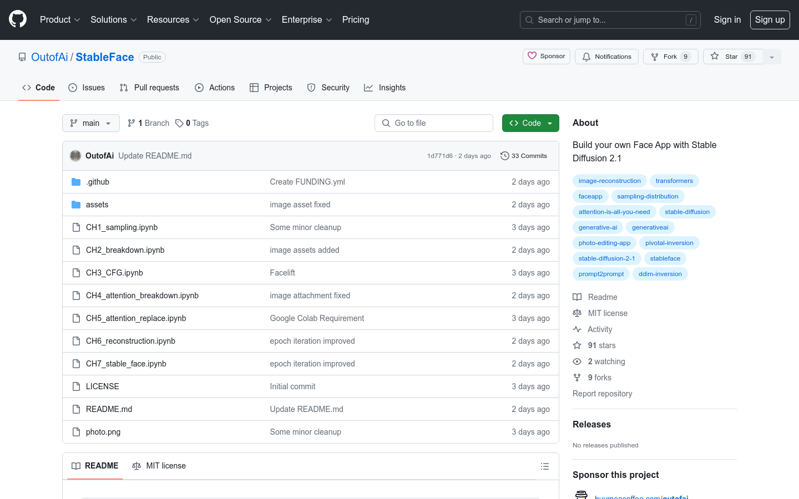View the Insights tab
The width and height of the screenshot is (799, 499).
point(385,88)
